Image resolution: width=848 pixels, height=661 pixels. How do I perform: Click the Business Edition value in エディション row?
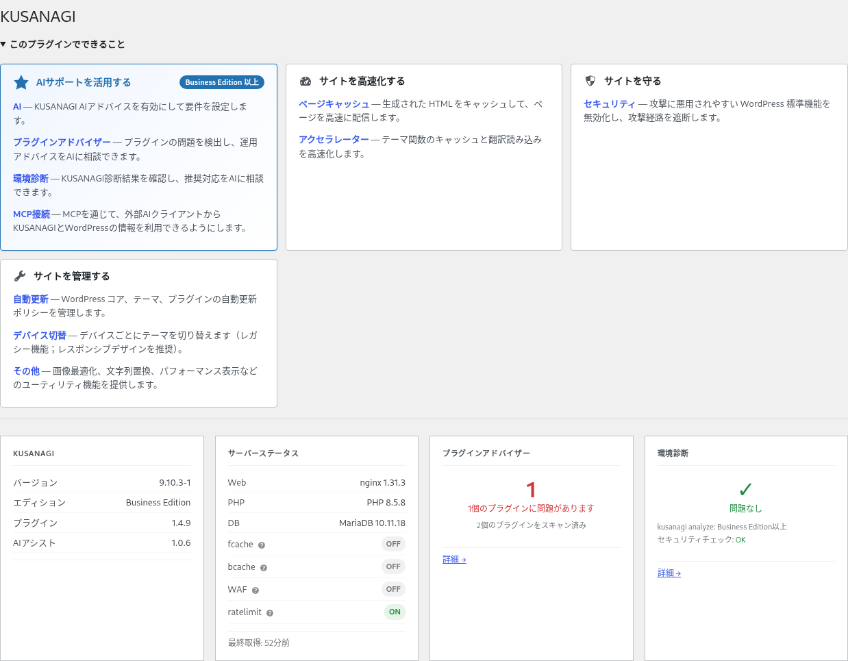point(158,502)
